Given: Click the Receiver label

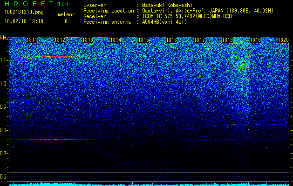Looking at the screenshot, I should click(95, 16).
